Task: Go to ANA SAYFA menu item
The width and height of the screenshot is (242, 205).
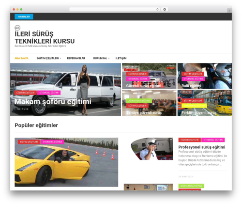Action: [x=21, y=58]
